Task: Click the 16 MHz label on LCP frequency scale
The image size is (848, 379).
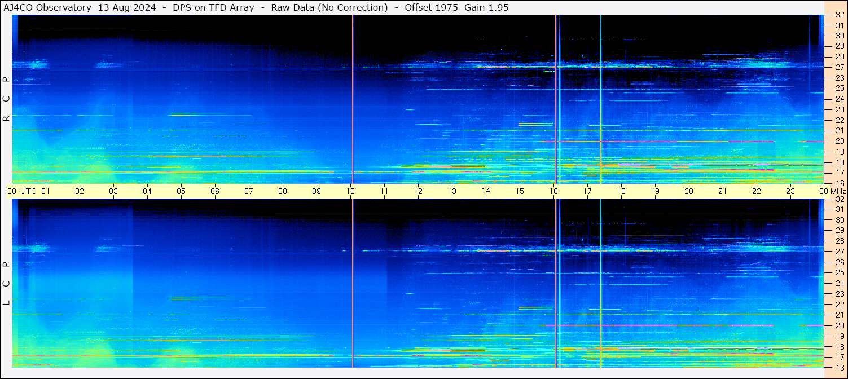Action: [x=840, y=367]
